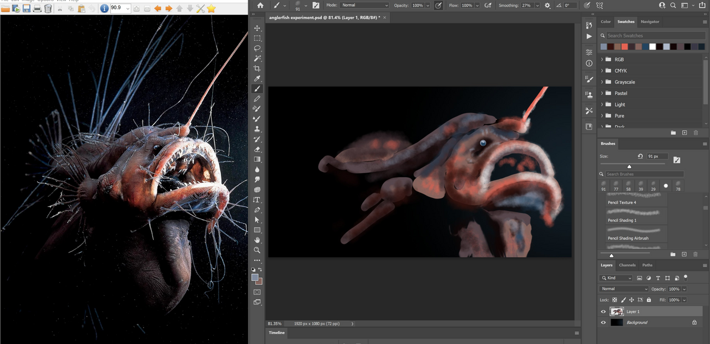
Task: Open the Actions panel play icon
Action: pyautogui.click(x=589, y=36)
